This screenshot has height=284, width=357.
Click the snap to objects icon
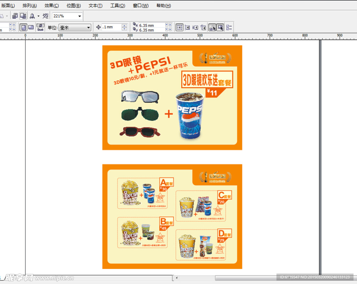(195, 27)
